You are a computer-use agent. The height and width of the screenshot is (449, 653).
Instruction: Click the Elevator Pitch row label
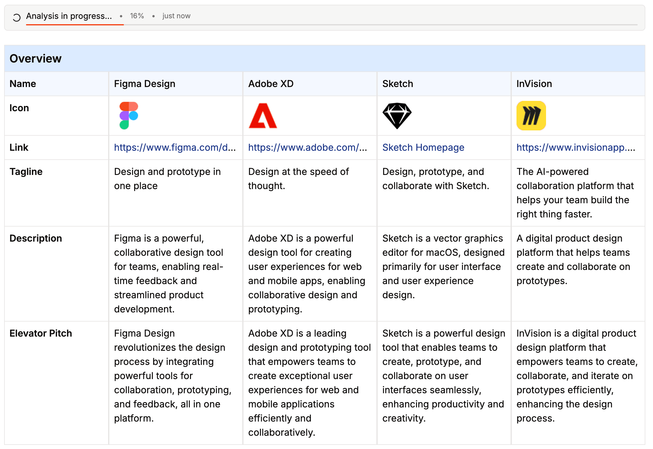[x=41, y=333]
